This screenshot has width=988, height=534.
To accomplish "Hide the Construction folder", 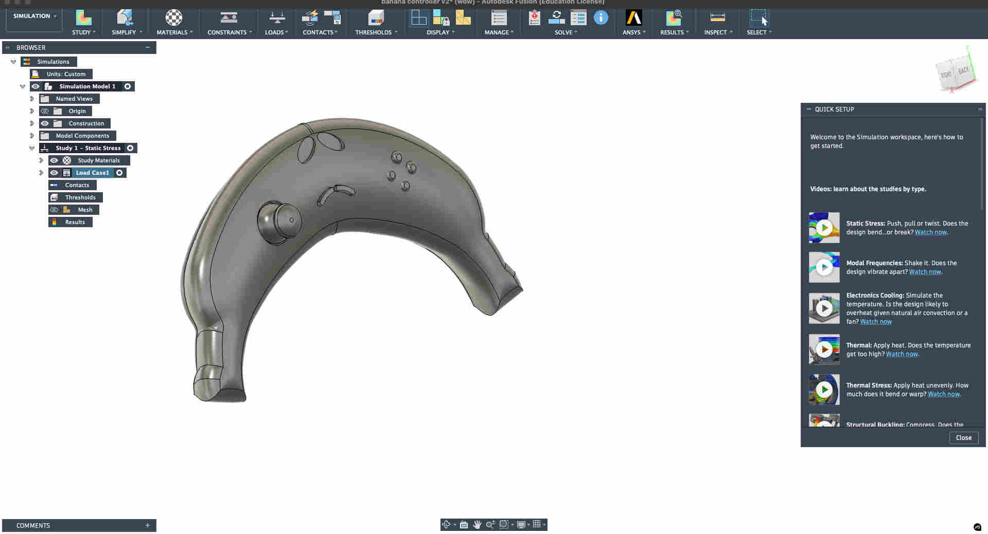I will click(45, 123).
